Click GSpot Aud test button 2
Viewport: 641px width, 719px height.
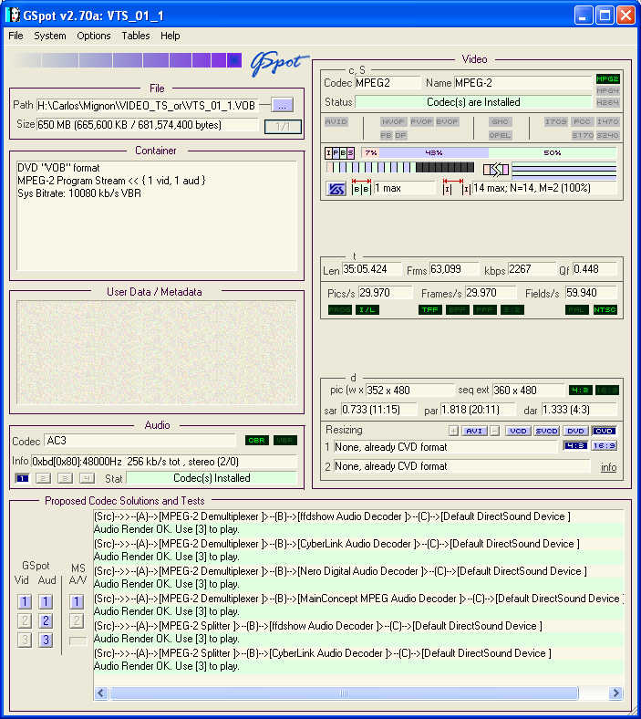click(46, 620)
